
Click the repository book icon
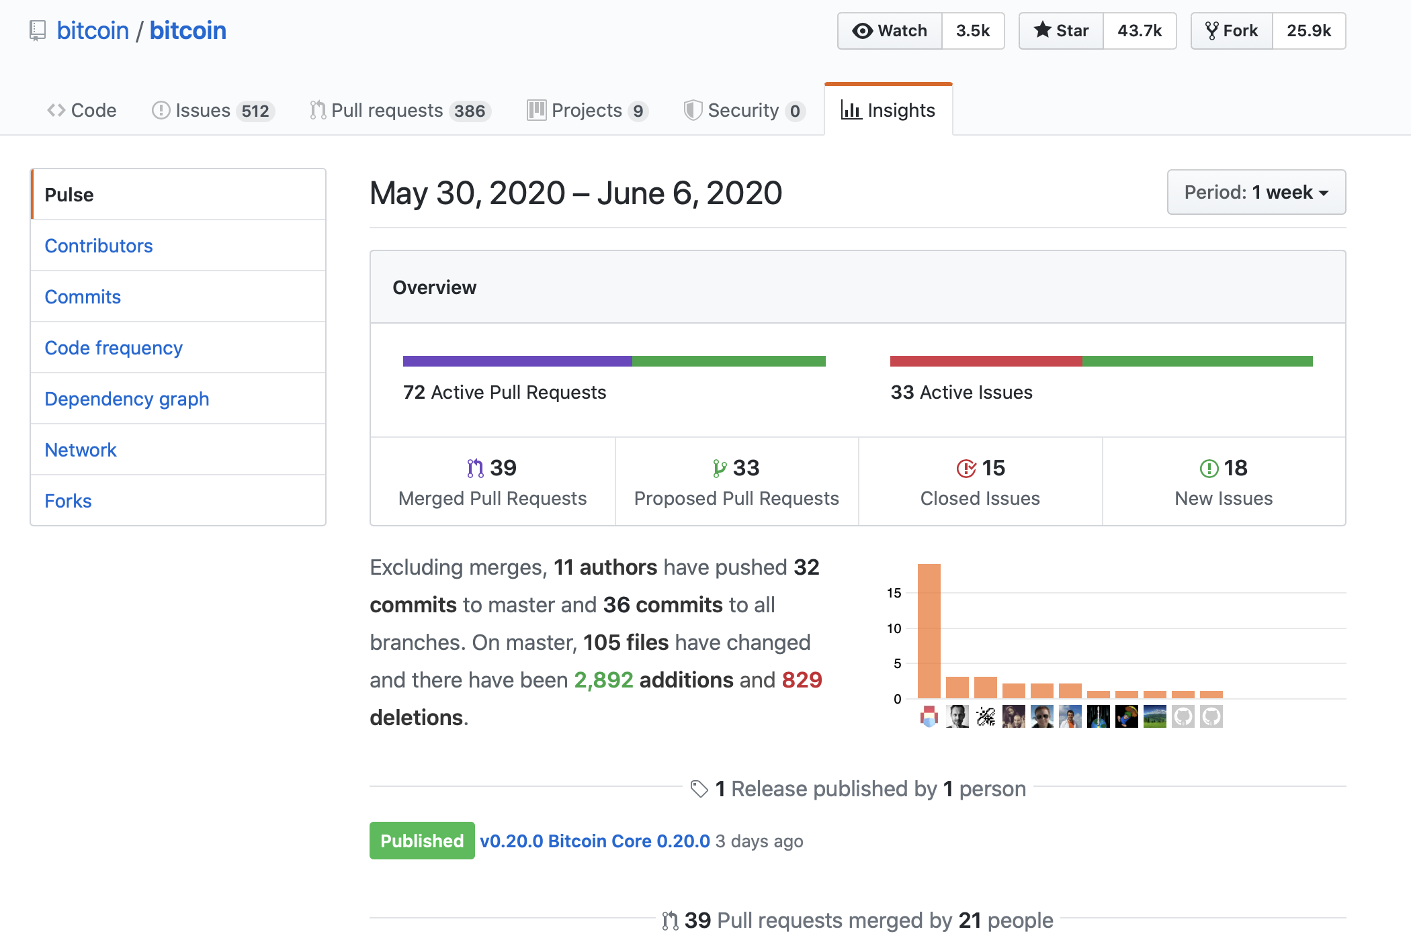click(x=38, y=31)
